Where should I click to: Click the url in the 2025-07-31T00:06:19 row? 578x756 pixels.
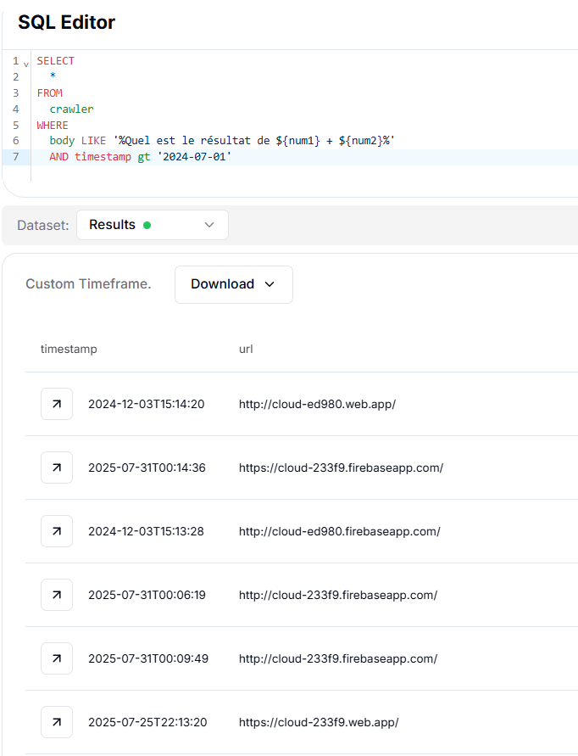[x=338, y=595]
